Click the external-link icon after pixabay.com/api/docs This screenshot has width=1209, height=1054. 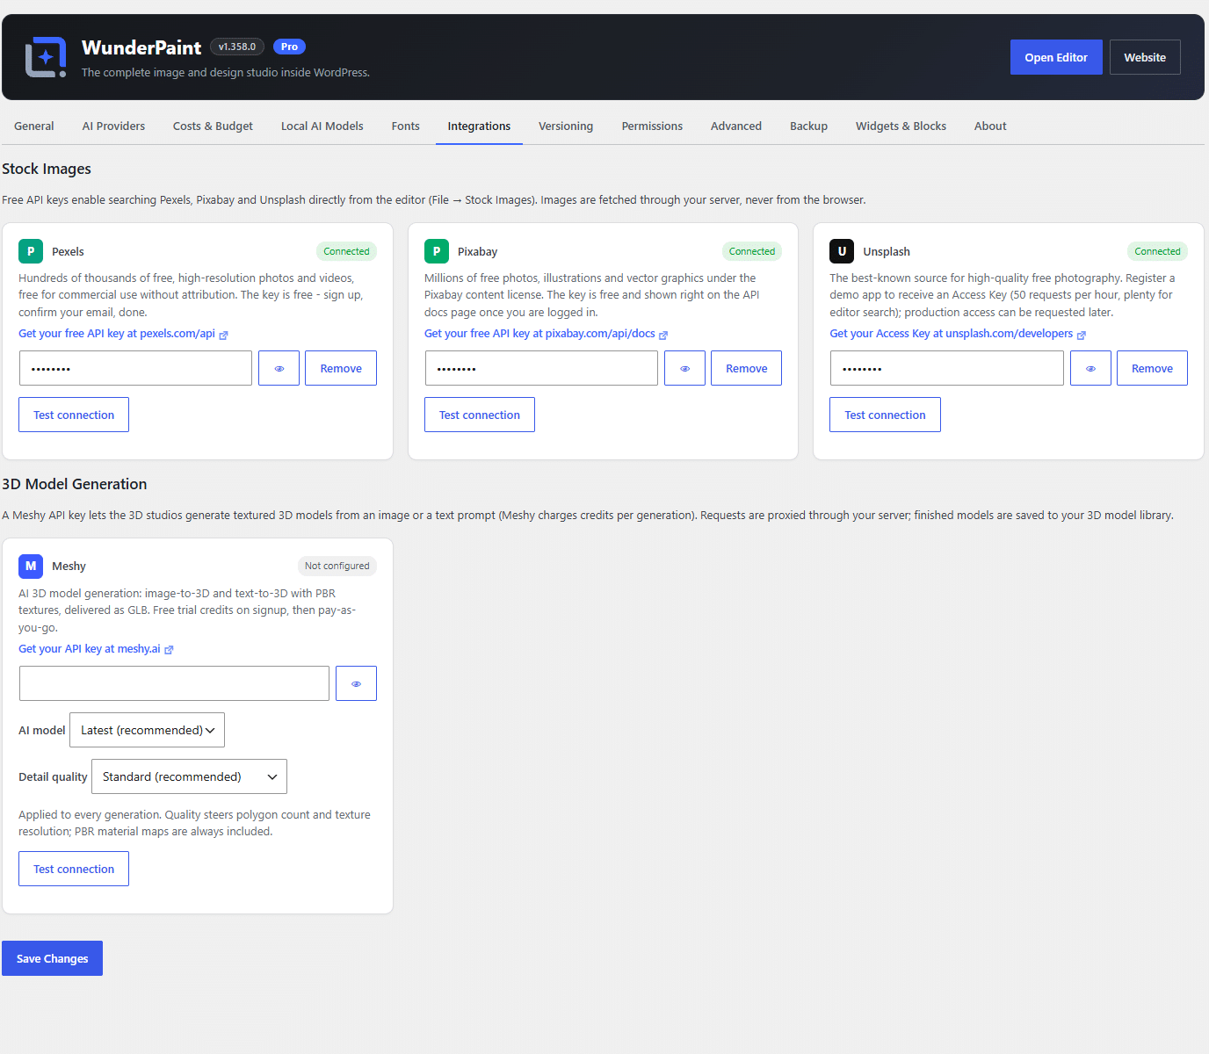pos(663,335)
